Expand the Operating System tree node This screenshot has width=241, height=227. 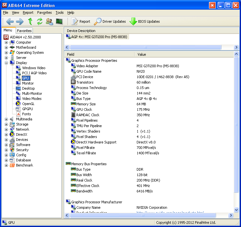pyautogui.click(x=6, y=53)
